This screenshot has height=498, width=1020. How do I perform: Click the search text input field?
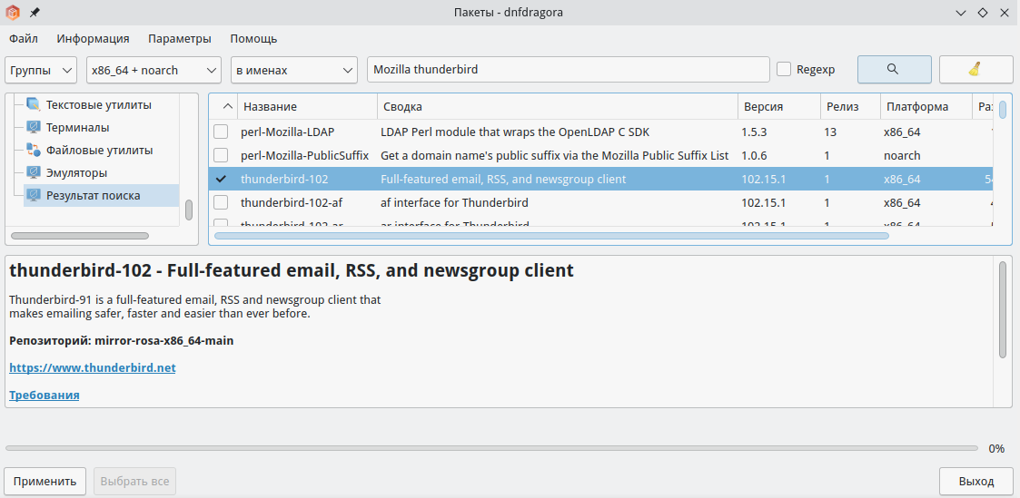568,70
